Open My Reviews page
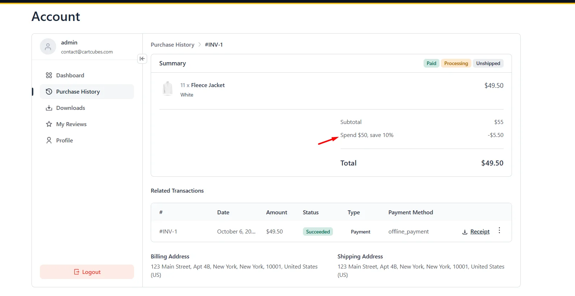This screenshot has height=296, width=575. (87, 124)
